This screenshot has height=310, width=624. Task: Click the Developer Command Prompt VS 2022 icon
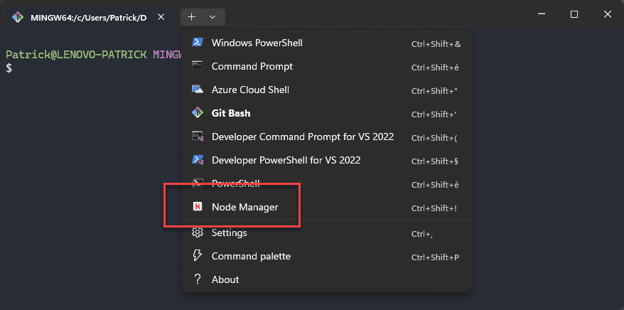[198, 137]
